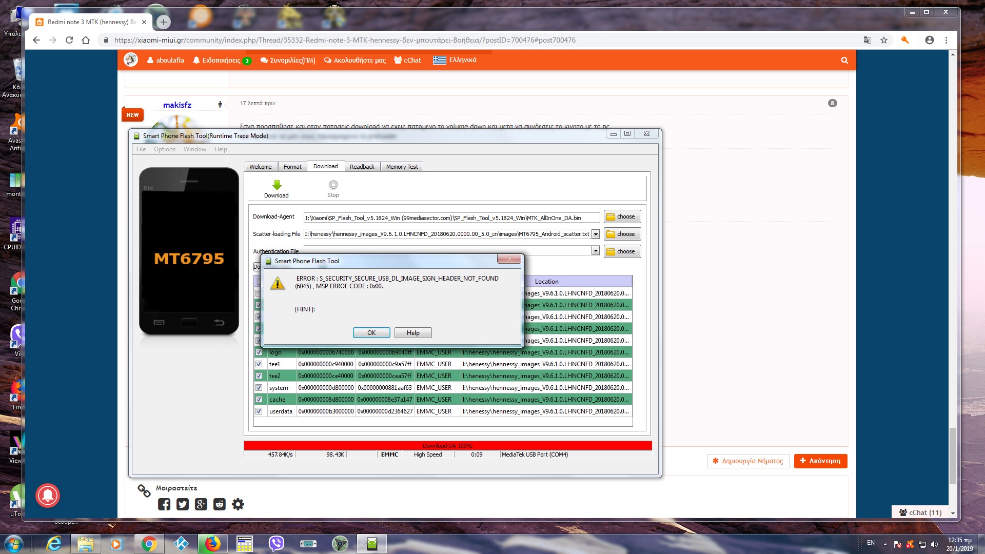The width and height of the screenshot is (985, 554).
Task: Open Firefox from the taskbar
Action: [x=212, y=544]
